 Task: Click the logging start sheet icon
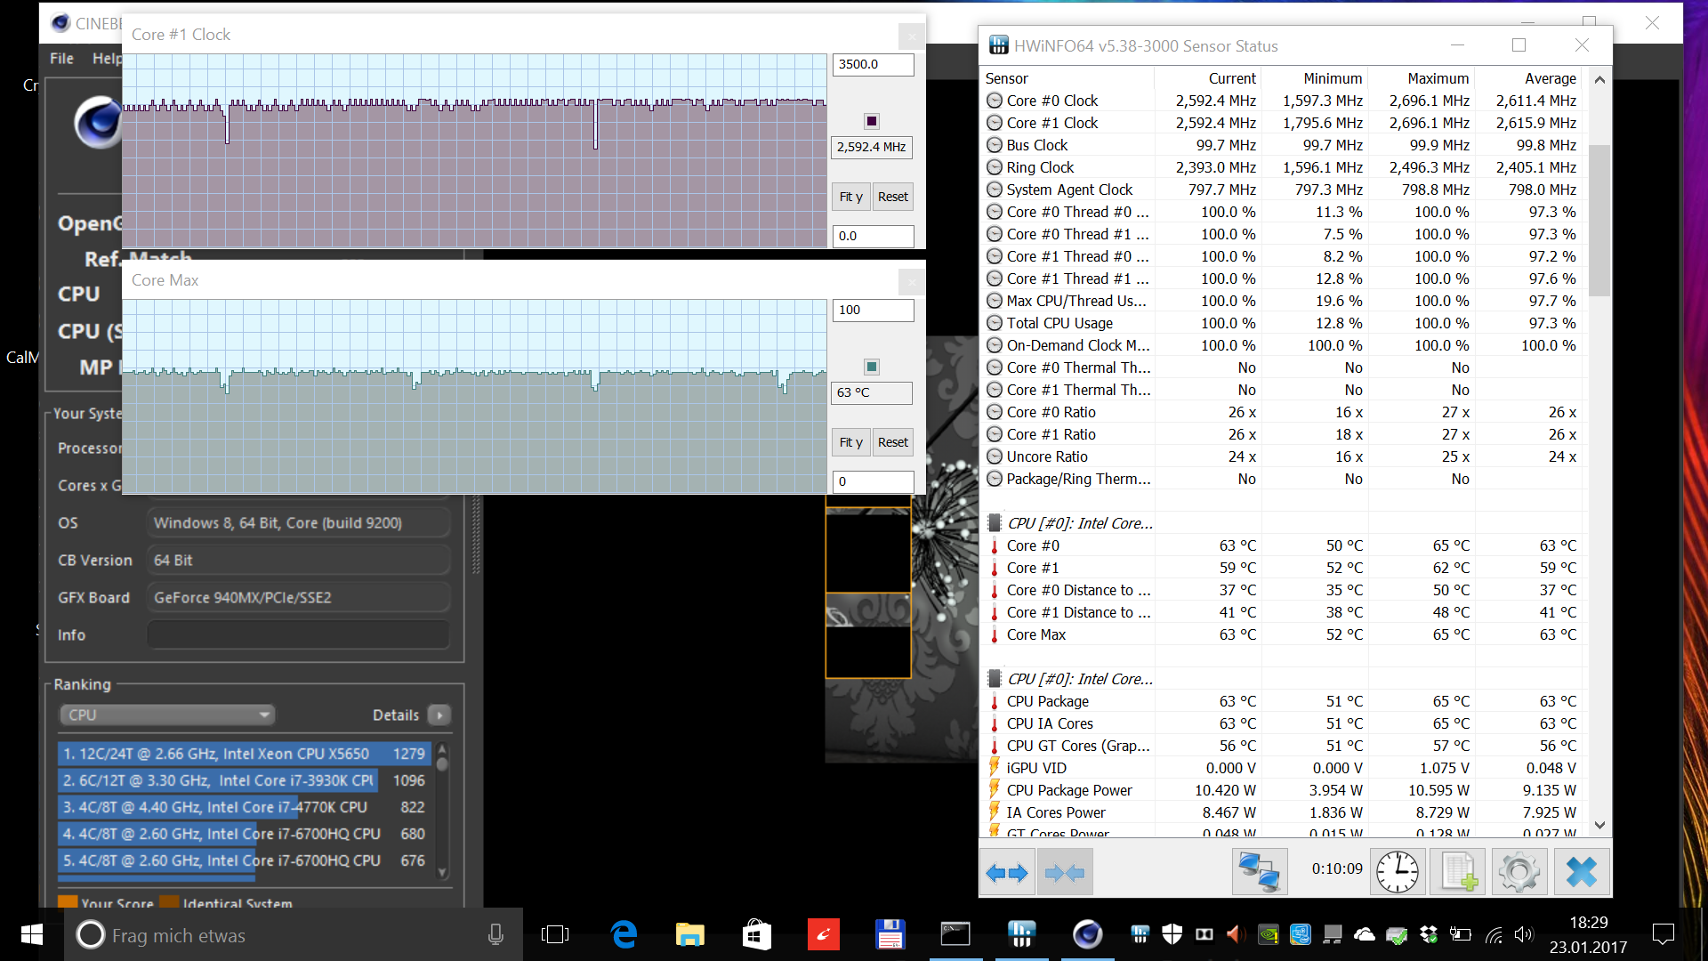pos(1457,872)
